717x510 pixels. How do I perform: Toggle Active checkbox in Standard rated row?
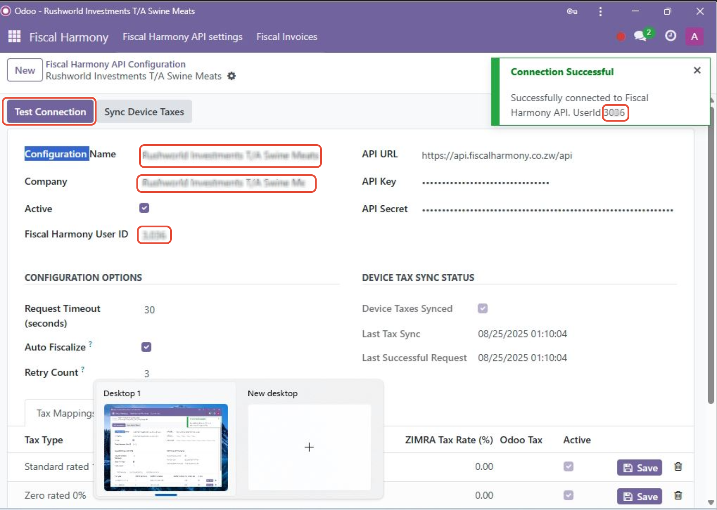coord(569,467)
